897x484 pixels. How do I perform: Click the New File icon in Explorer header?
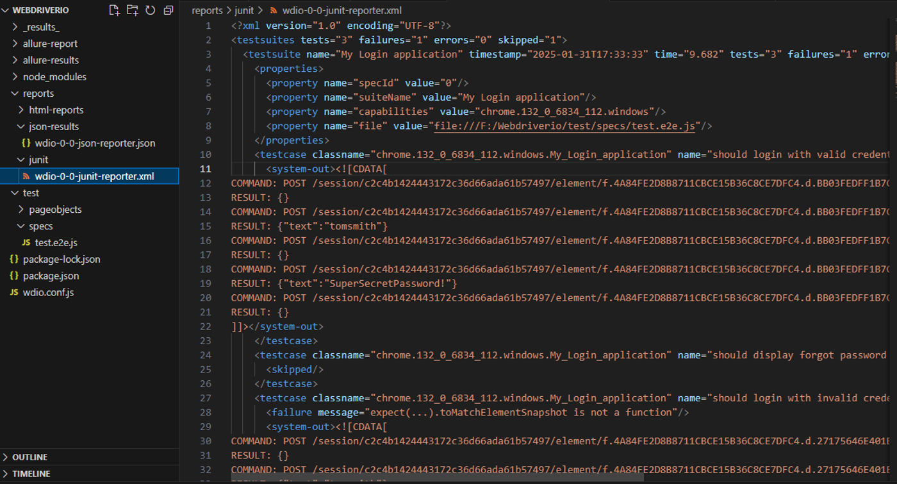pyautogui.click(x=115, y=10)
